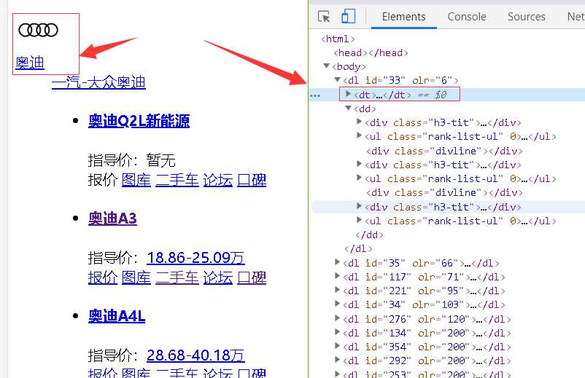585x378 pixels.
Task: Open 论坛 link under 奥迪A3
Action: 218,277
